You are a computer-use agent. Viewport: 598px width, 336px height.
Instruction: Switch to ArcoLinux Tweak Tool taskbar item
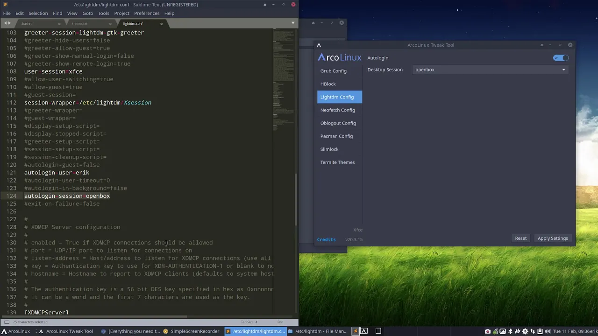[65, 331]
